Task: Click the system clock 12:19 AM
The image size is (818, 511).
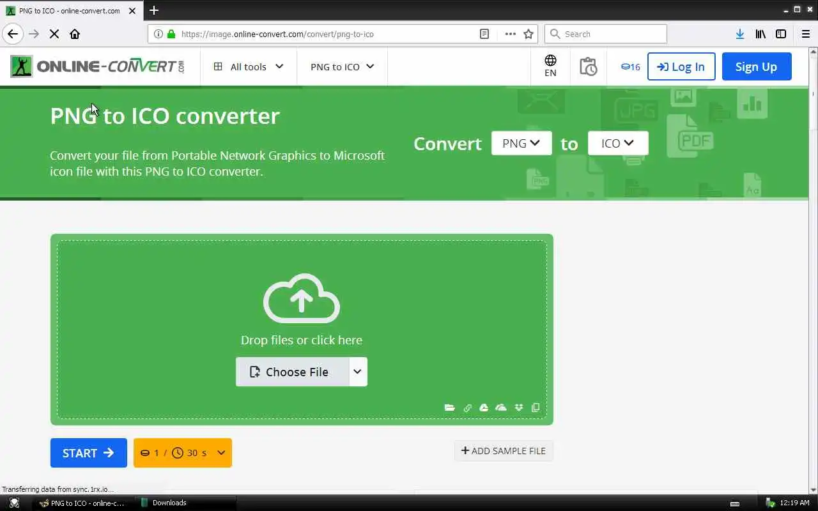Action: (795, 503)
